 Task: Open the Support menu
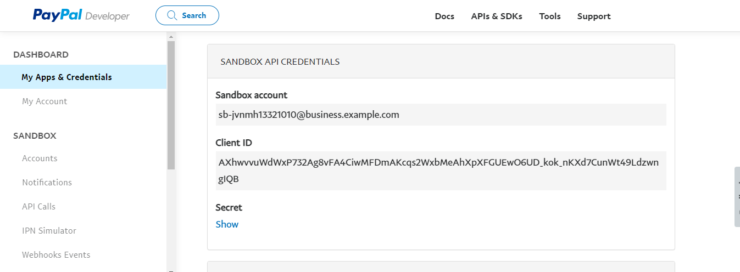[593, 16]
